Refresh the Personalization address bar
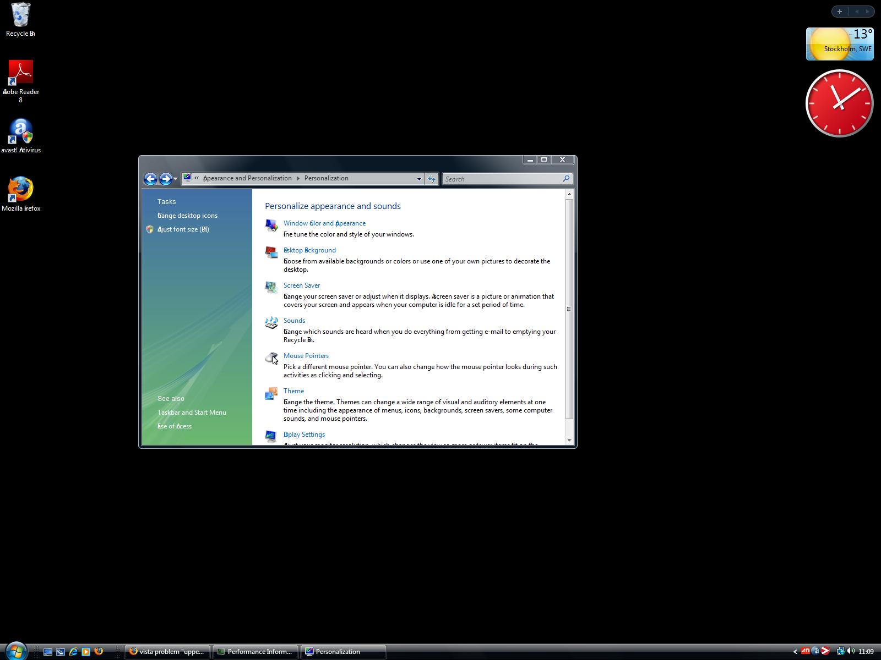This screenshot has width=881, height=660. (x=432, y=179)
